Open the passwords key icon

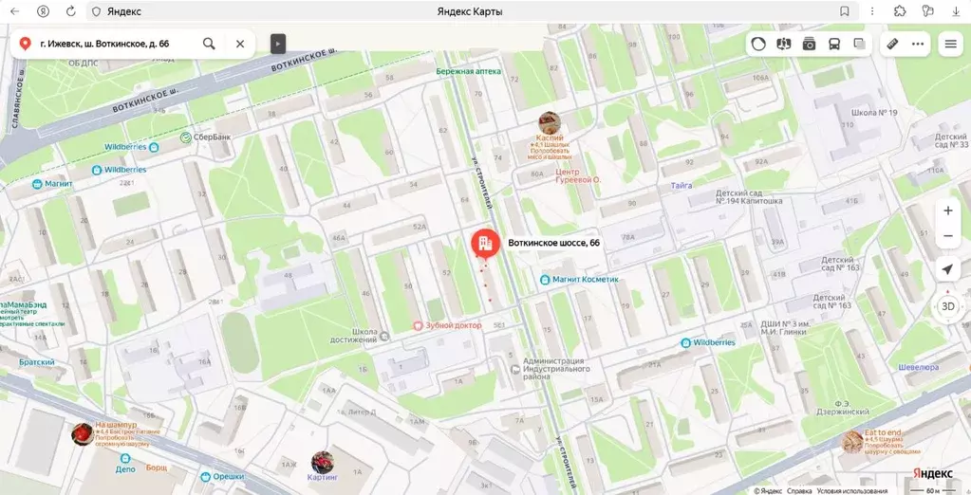click(x=927, y=11)
